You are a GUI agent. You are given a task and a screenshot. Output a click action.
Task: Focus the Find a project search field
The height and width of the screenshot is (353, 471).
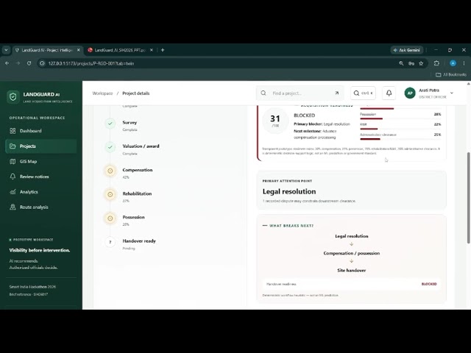pyautogui.click(x=300, y=93)
